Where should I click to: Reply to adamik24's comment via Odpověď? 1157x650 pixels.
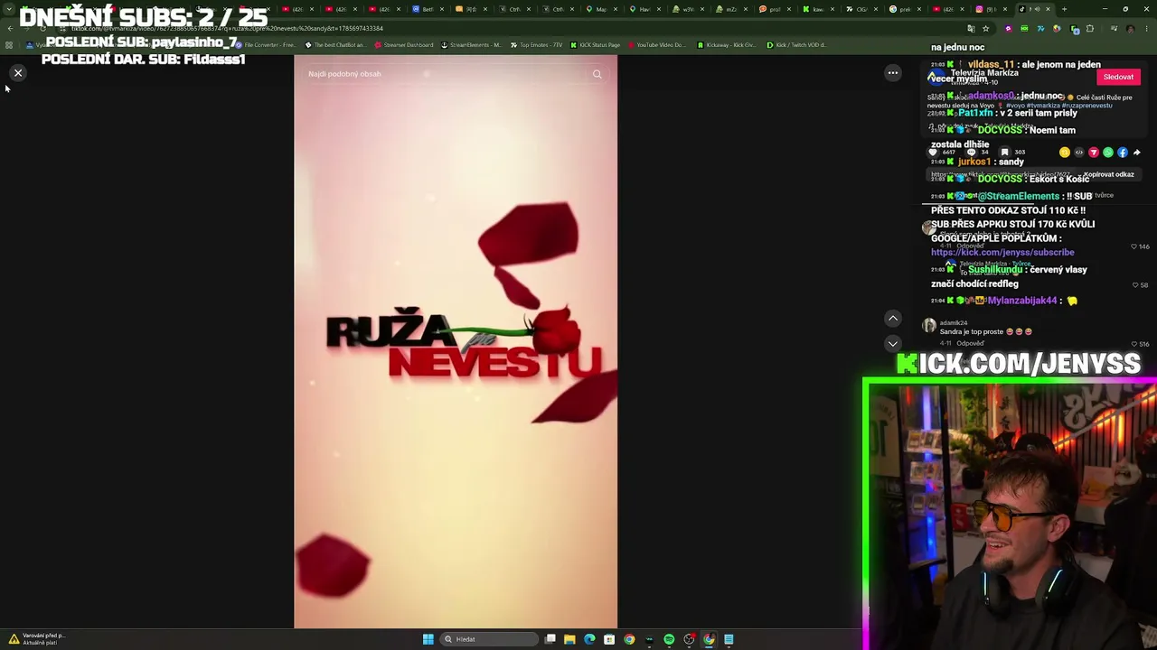pos(970,344)
